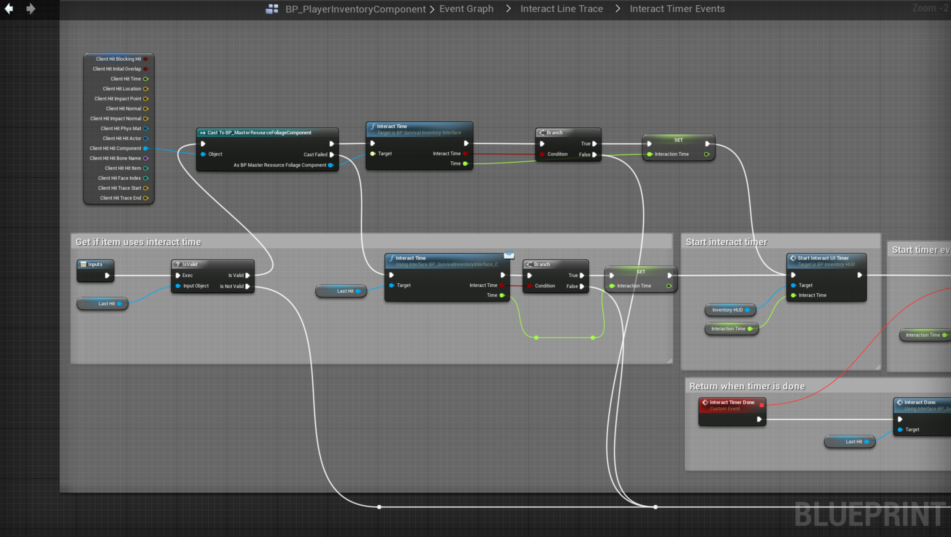The height and width of the screenshot is (537, 951).
Task: Click the chevron before Interact Line Trace
Action: [508, 8]
